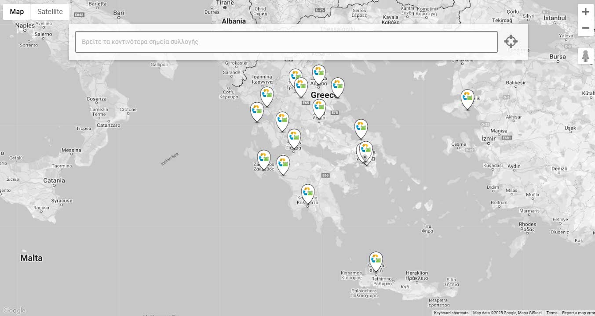595x316 pixels.
Task: Click the collection marker at Larissa
Action: pos(319,74)
